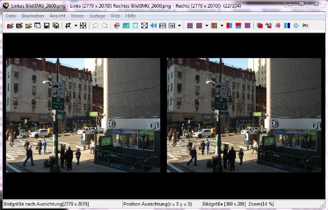This screenshot has width=328, height=210.
Task: Open the Justage menu
Action: click(x=97, y=16)
